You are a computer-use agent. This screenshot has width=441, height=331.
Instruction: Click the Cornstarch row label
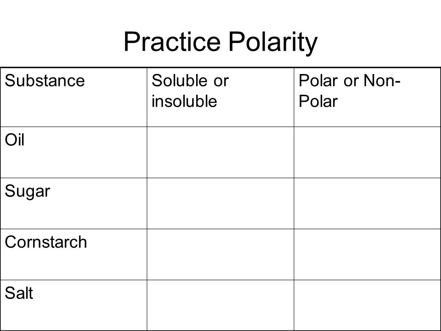[46, 242]
